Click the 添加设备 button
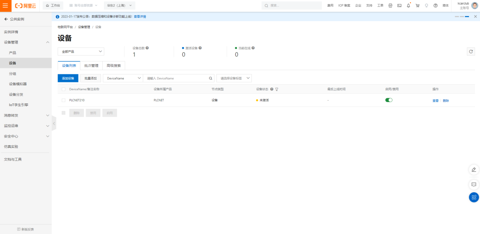The image size is (480, 234). [68, 78]
